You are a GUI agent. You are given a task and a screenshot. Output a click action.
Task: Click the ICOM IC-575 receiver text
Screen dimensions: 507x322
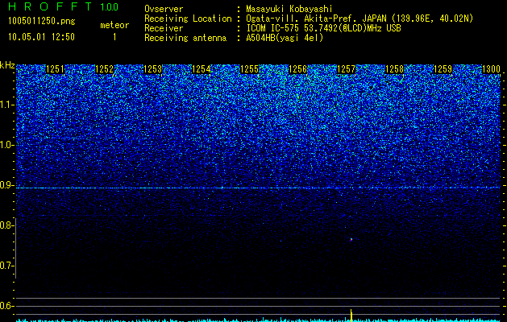[x=323, y=28]
